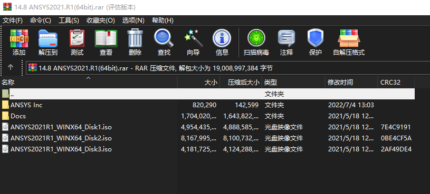Click the Docs folder icon

pyautogui.click(x=5, y=116)
